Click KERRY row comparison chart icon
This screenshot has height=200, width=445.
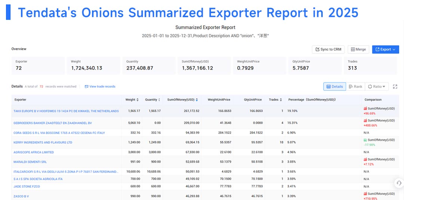click(x=365, y=140)
